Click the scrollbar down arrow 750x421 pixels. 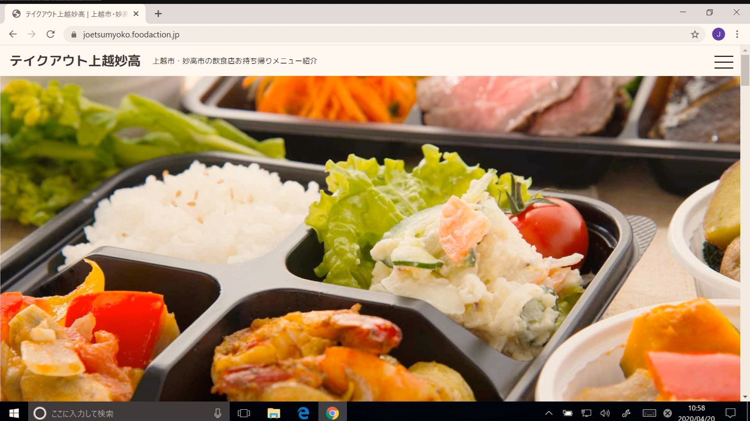pos(745,397)
